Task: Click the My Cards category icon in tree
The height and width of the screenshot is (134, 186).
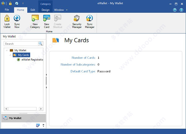Action: (x=15, y=55)
